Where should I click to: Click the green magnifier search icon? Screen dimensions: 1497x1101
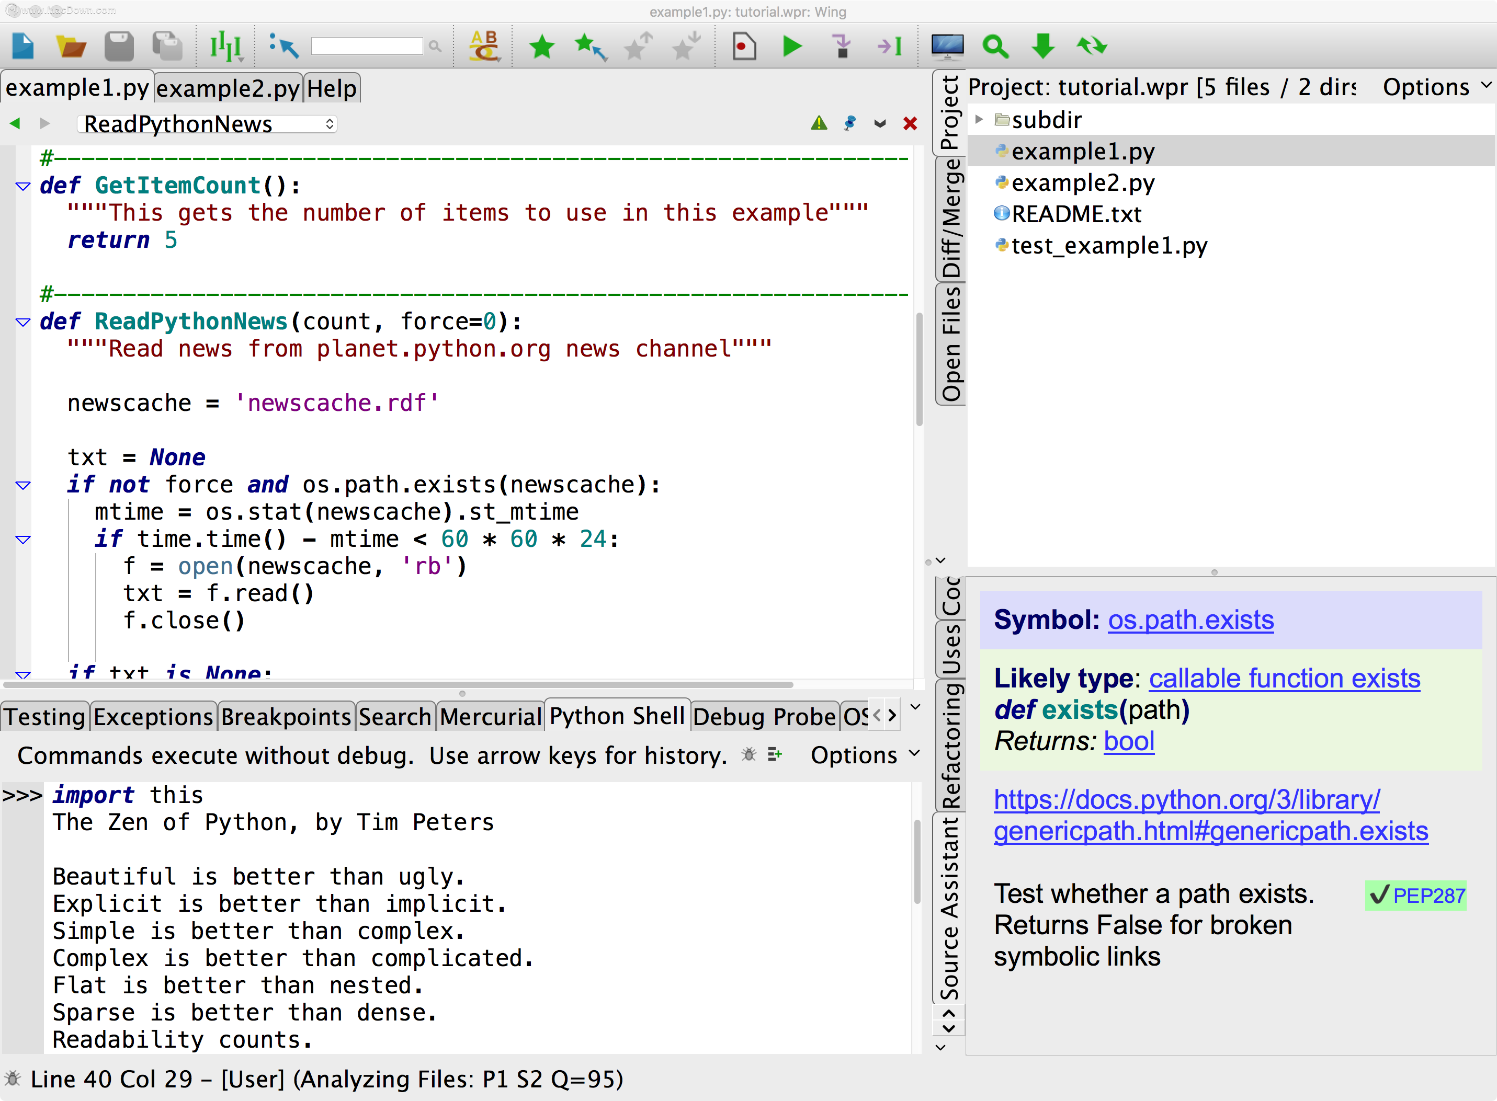coord(995,46)
